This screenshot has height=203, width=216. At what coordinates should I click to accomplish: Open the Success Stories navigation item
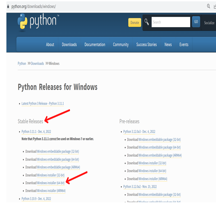[x=146, y=45]
